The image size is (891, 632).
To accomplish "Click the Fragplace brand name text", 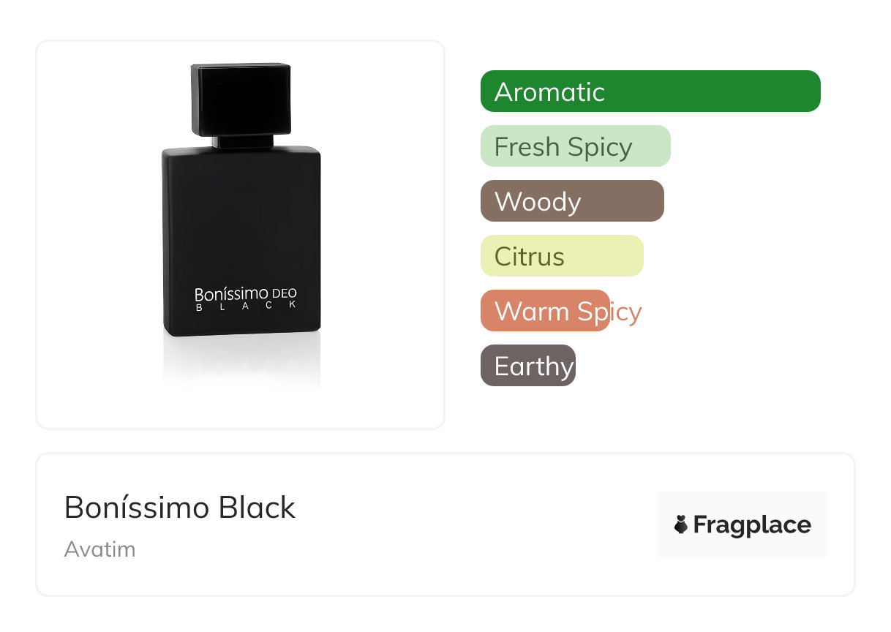I will 752,524.
